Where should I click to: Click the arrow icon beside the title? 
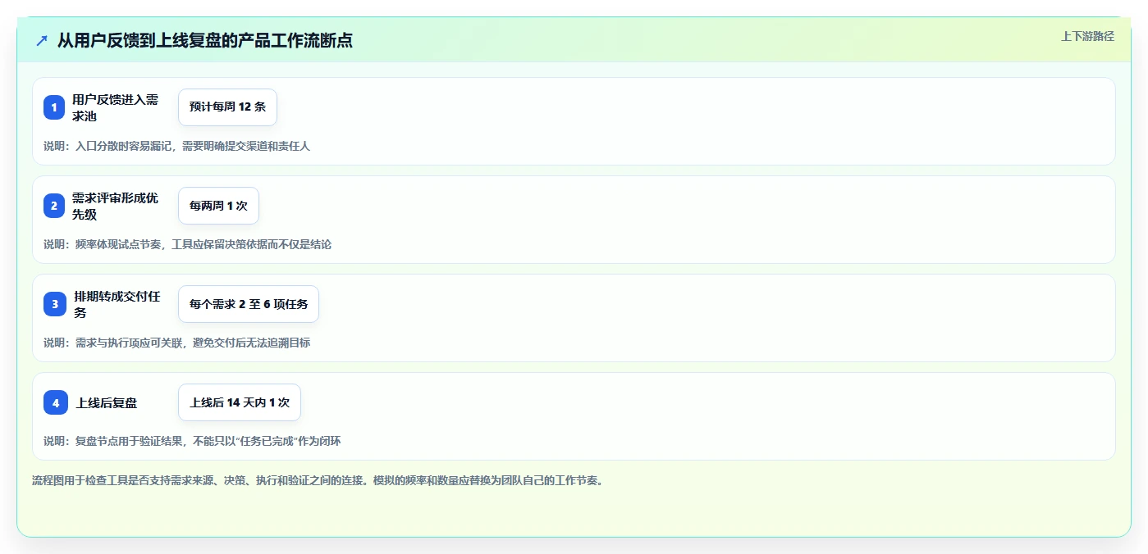(42, 40)
